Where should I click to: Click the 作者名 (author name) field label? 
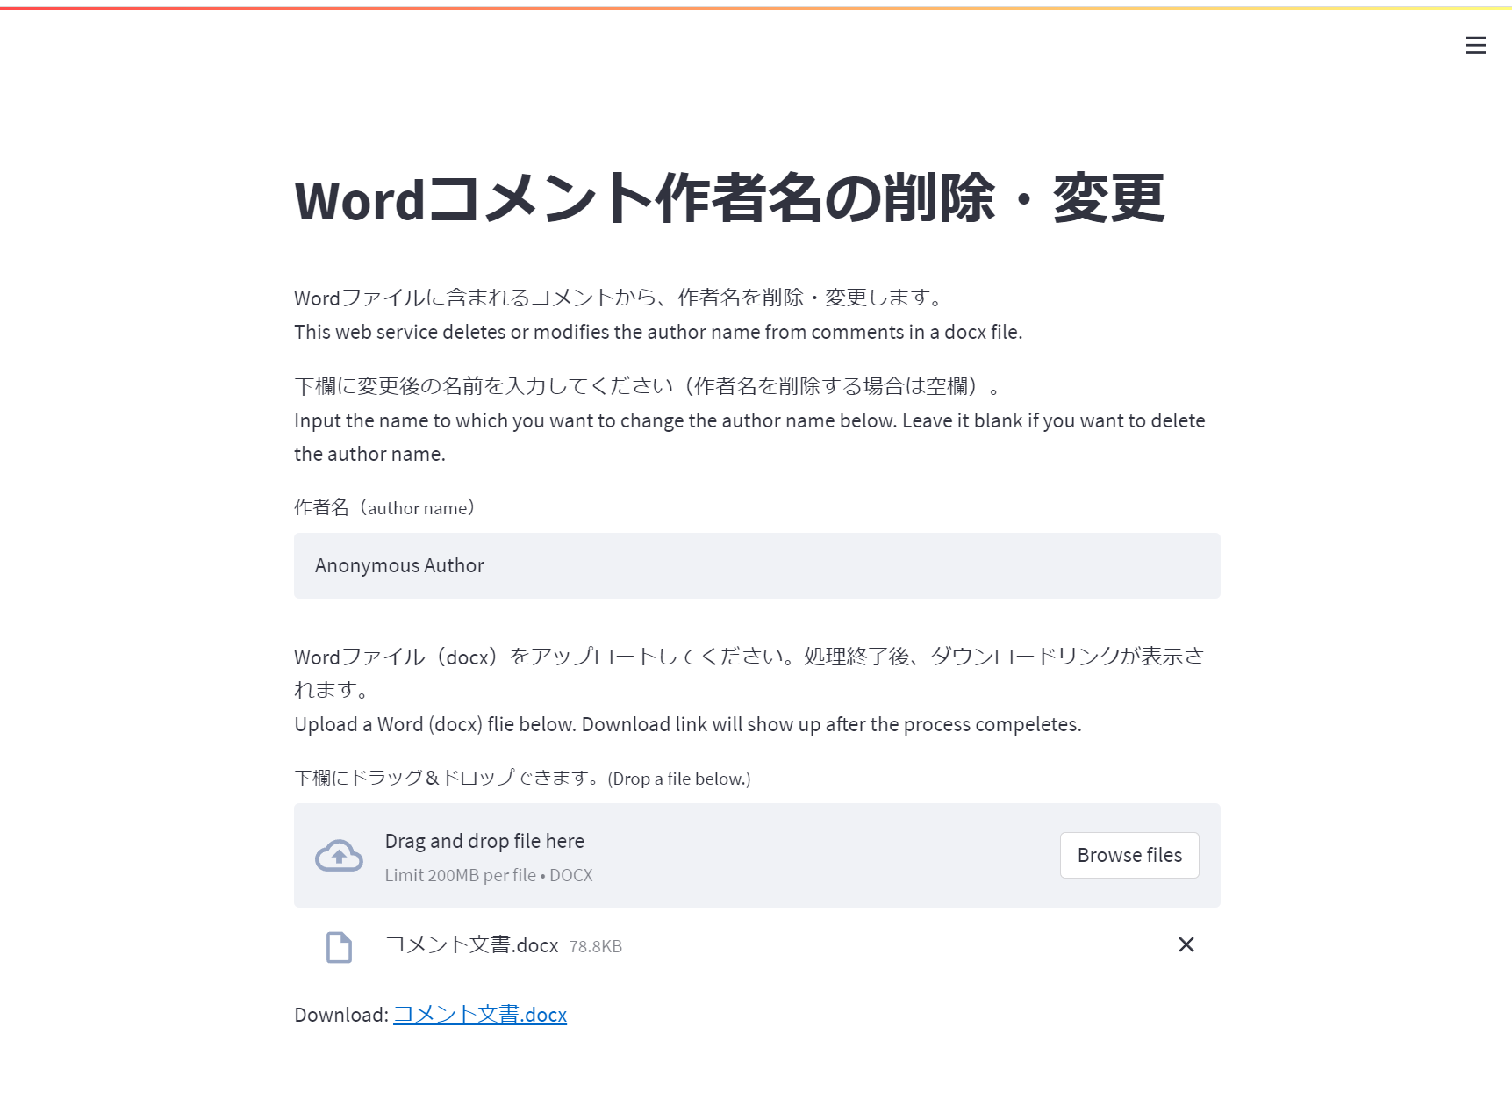(384, 508)
